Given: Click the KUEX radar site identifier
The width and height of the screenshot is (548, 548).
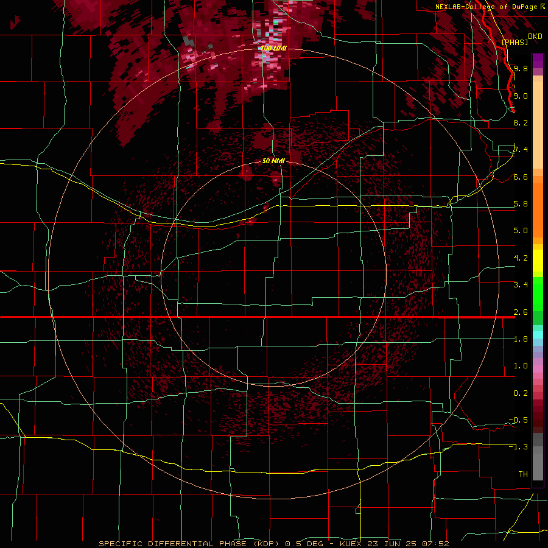Looking at the screenshot, I should tap(351, 544).
